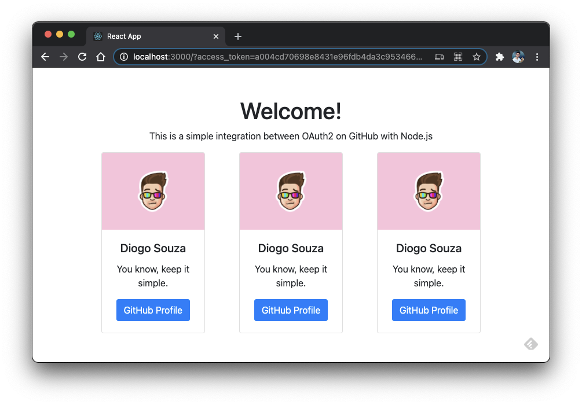The image size is (582, 405).
Task: Click the Chrome profile avatar picture
Action: [x=518, y=57]
